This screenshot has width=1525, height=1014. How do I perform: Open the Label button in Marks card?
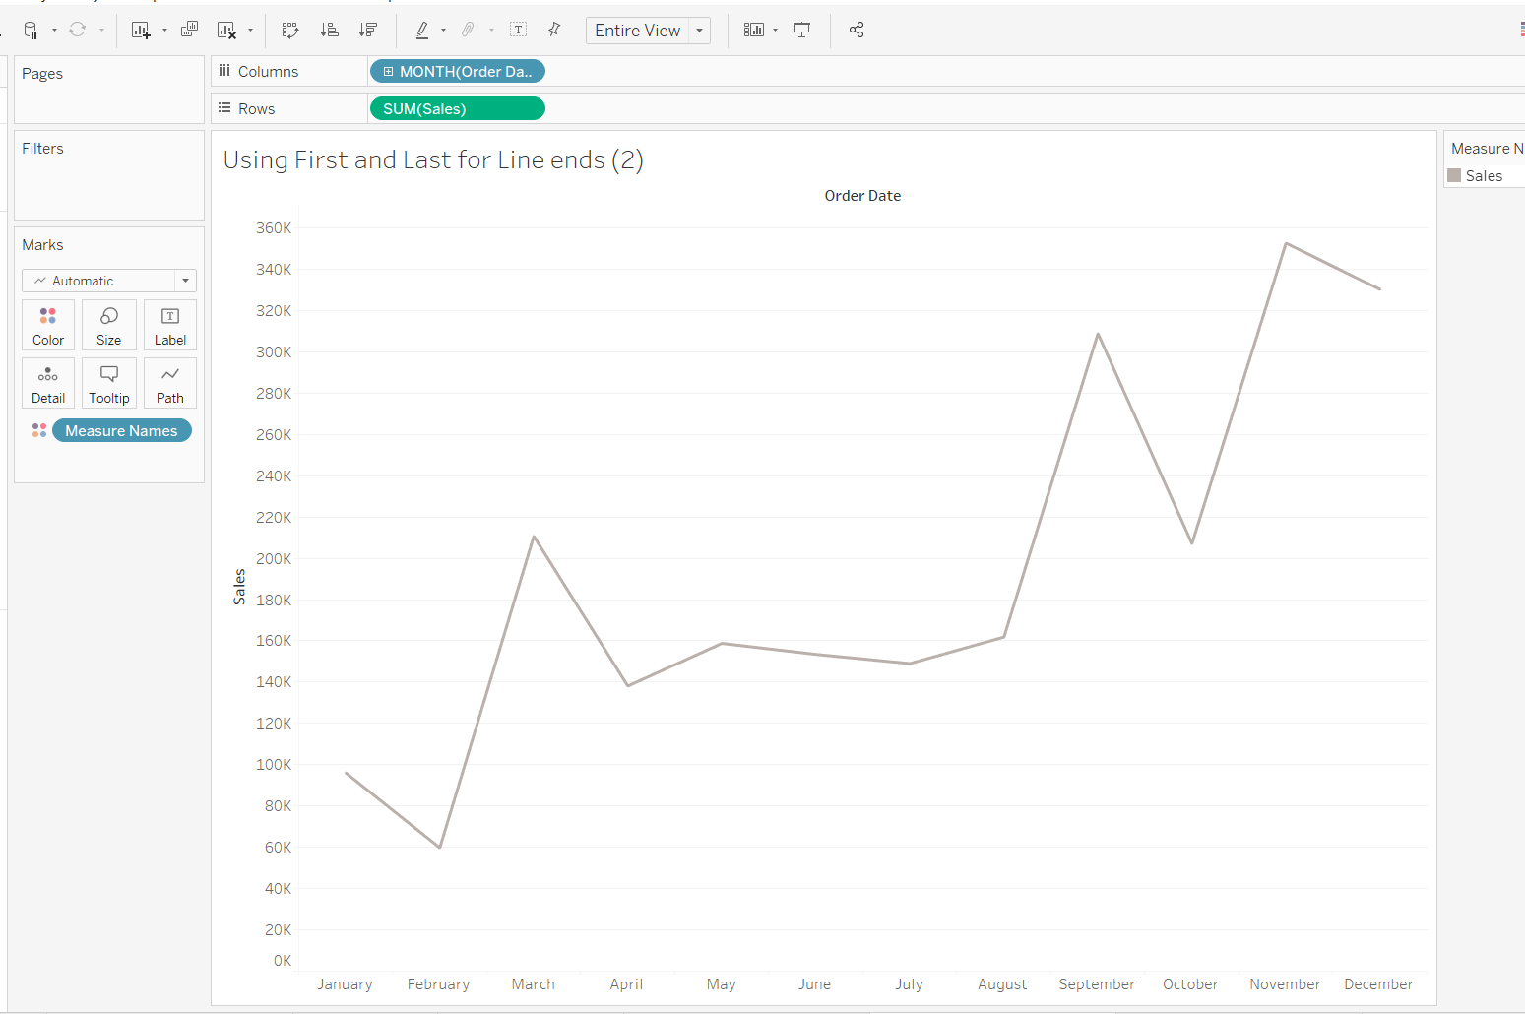[170, 325]
